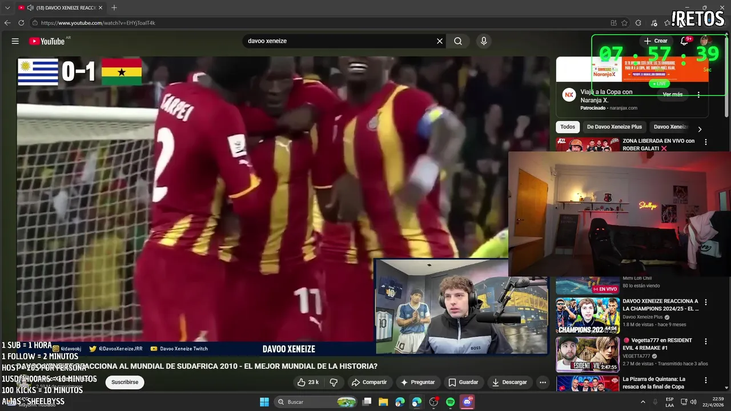Image resolution: width=731 pixels, height=411 pixels.
Task: Like the video with thumbs up
Action: point(308,382)
